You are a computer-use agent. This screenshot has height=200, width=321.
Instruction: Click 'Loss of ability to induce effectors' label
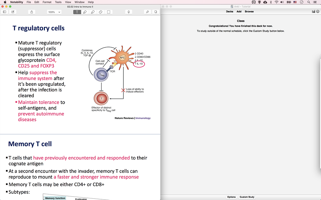pos(135,90)
